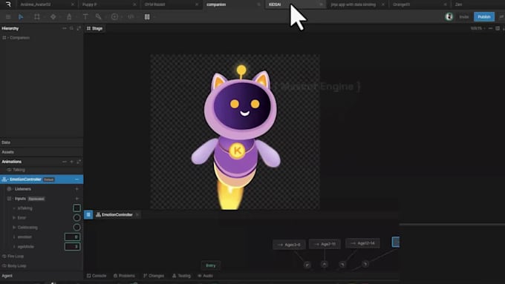This screenshot has height=284, width=505.
Task: Open the code script tool
Action: [x=131, y=17]
